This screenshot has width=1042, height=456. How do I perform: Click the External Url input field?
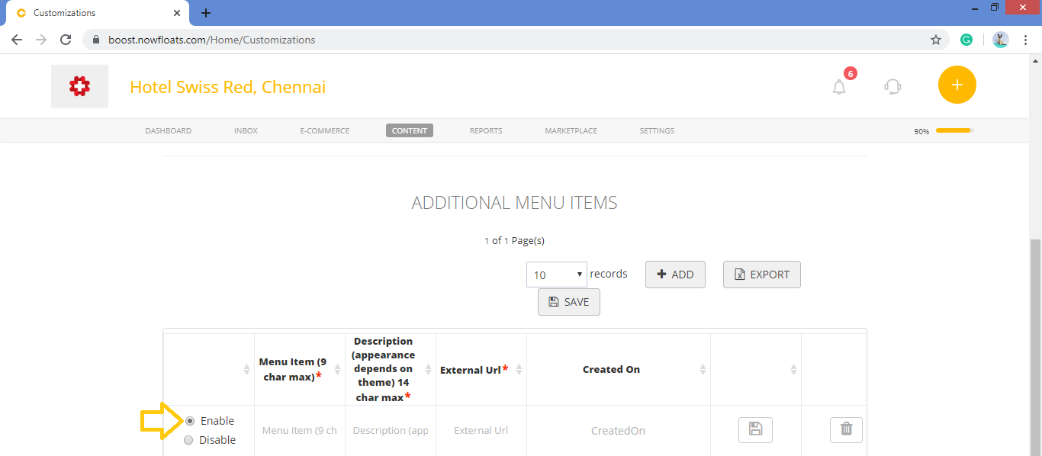click(x=481, y=430)
